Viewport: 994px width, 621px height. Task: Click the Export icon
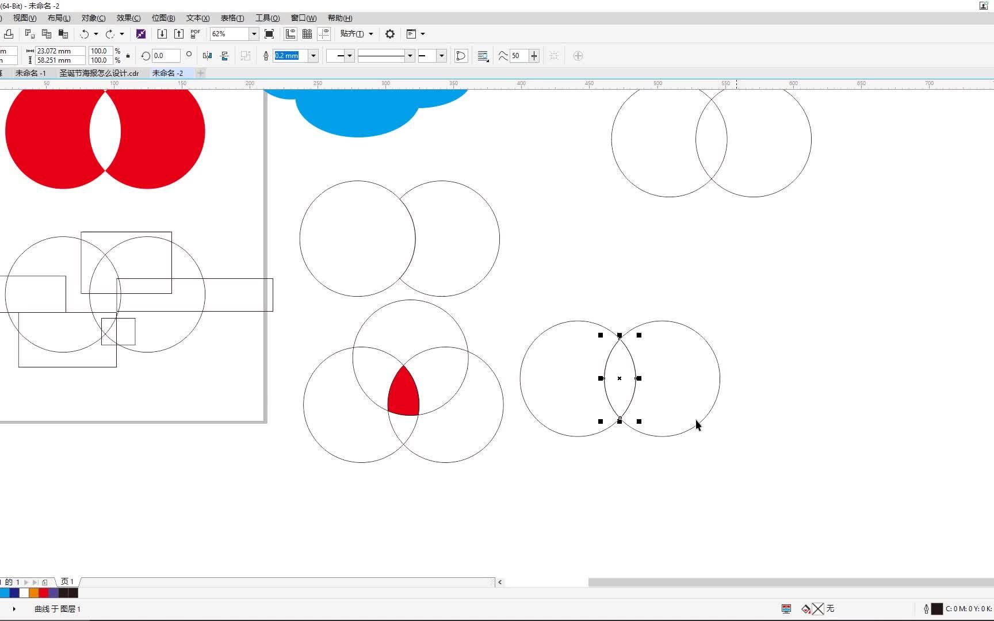(179, 34)
